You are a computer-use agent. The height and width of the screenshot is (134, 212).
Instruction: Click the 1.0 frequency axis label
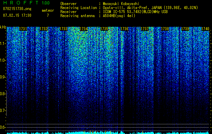pyautogui.click(x=2, y=60)
